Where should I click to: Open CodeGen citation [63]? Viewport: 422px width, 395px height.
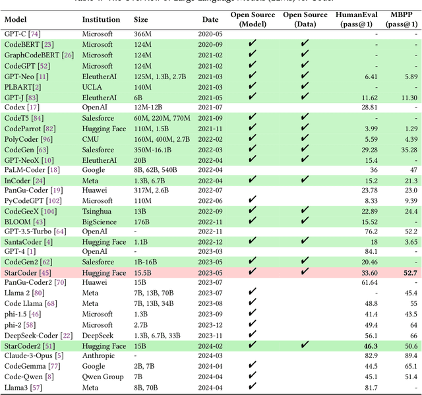coord(42,150)
